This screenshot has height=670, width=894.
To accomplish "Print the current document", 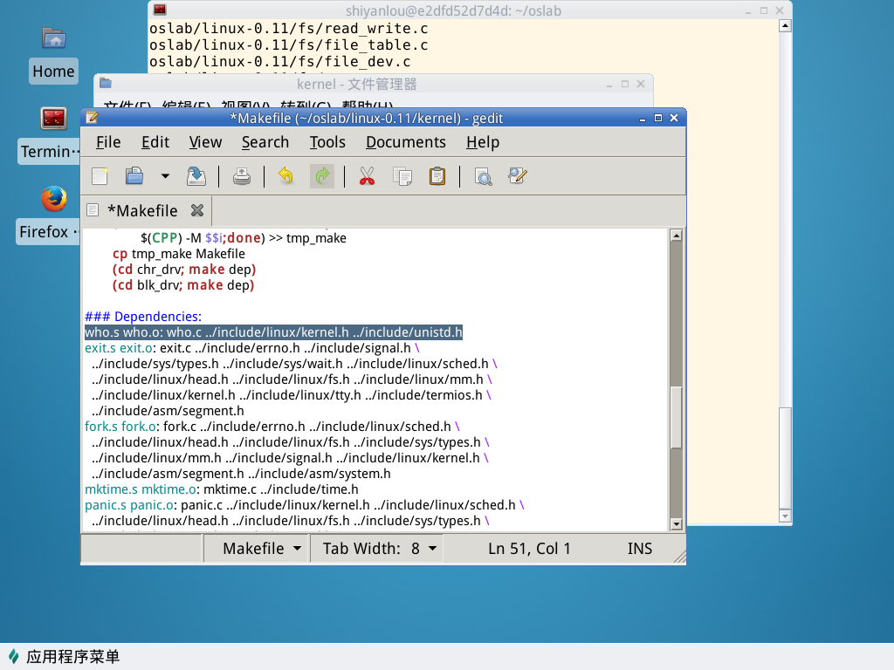I will coord(242,176).
